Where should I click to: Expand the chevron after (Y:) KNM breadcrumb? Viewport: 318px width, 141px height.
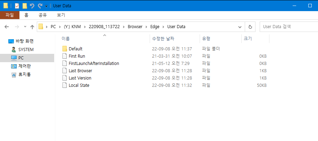click(85, 27)
